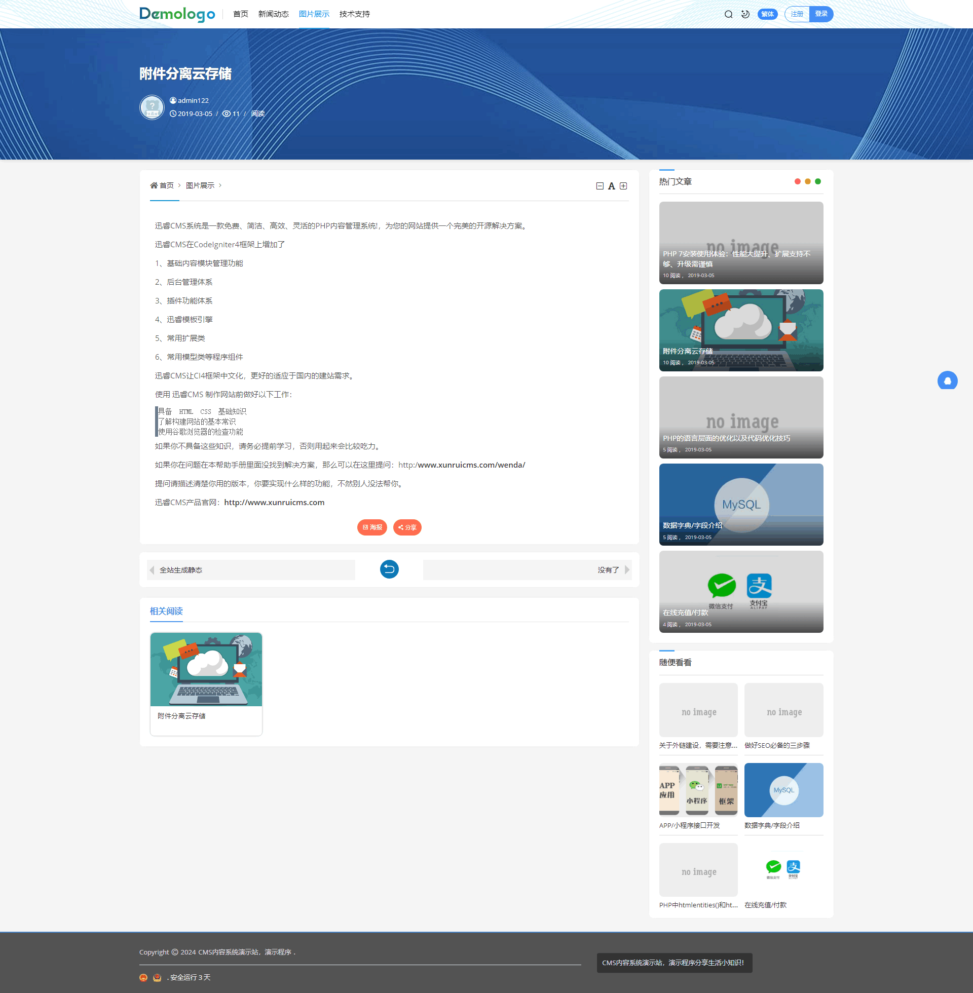Click the 注册 register button
This screenshot has height=993, width=973.
tap(797, 14)
